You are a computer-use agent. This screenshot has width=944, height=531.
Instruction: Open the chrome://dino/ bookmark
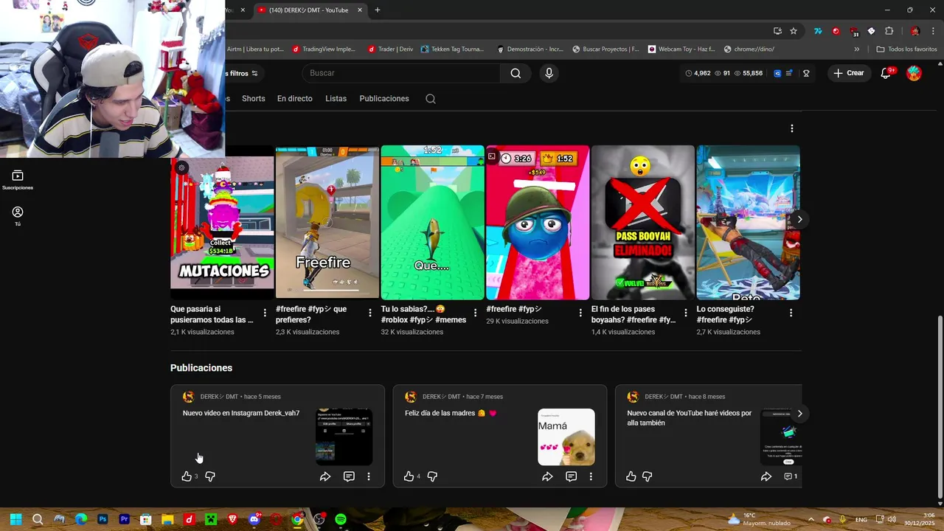point(749,49)
